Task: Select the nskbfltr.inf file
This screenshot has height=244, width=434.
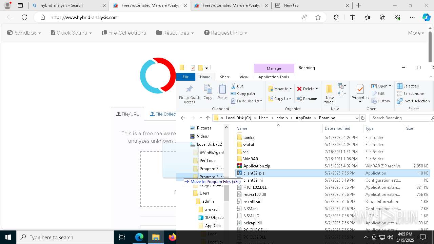Action: coord(253,202)
